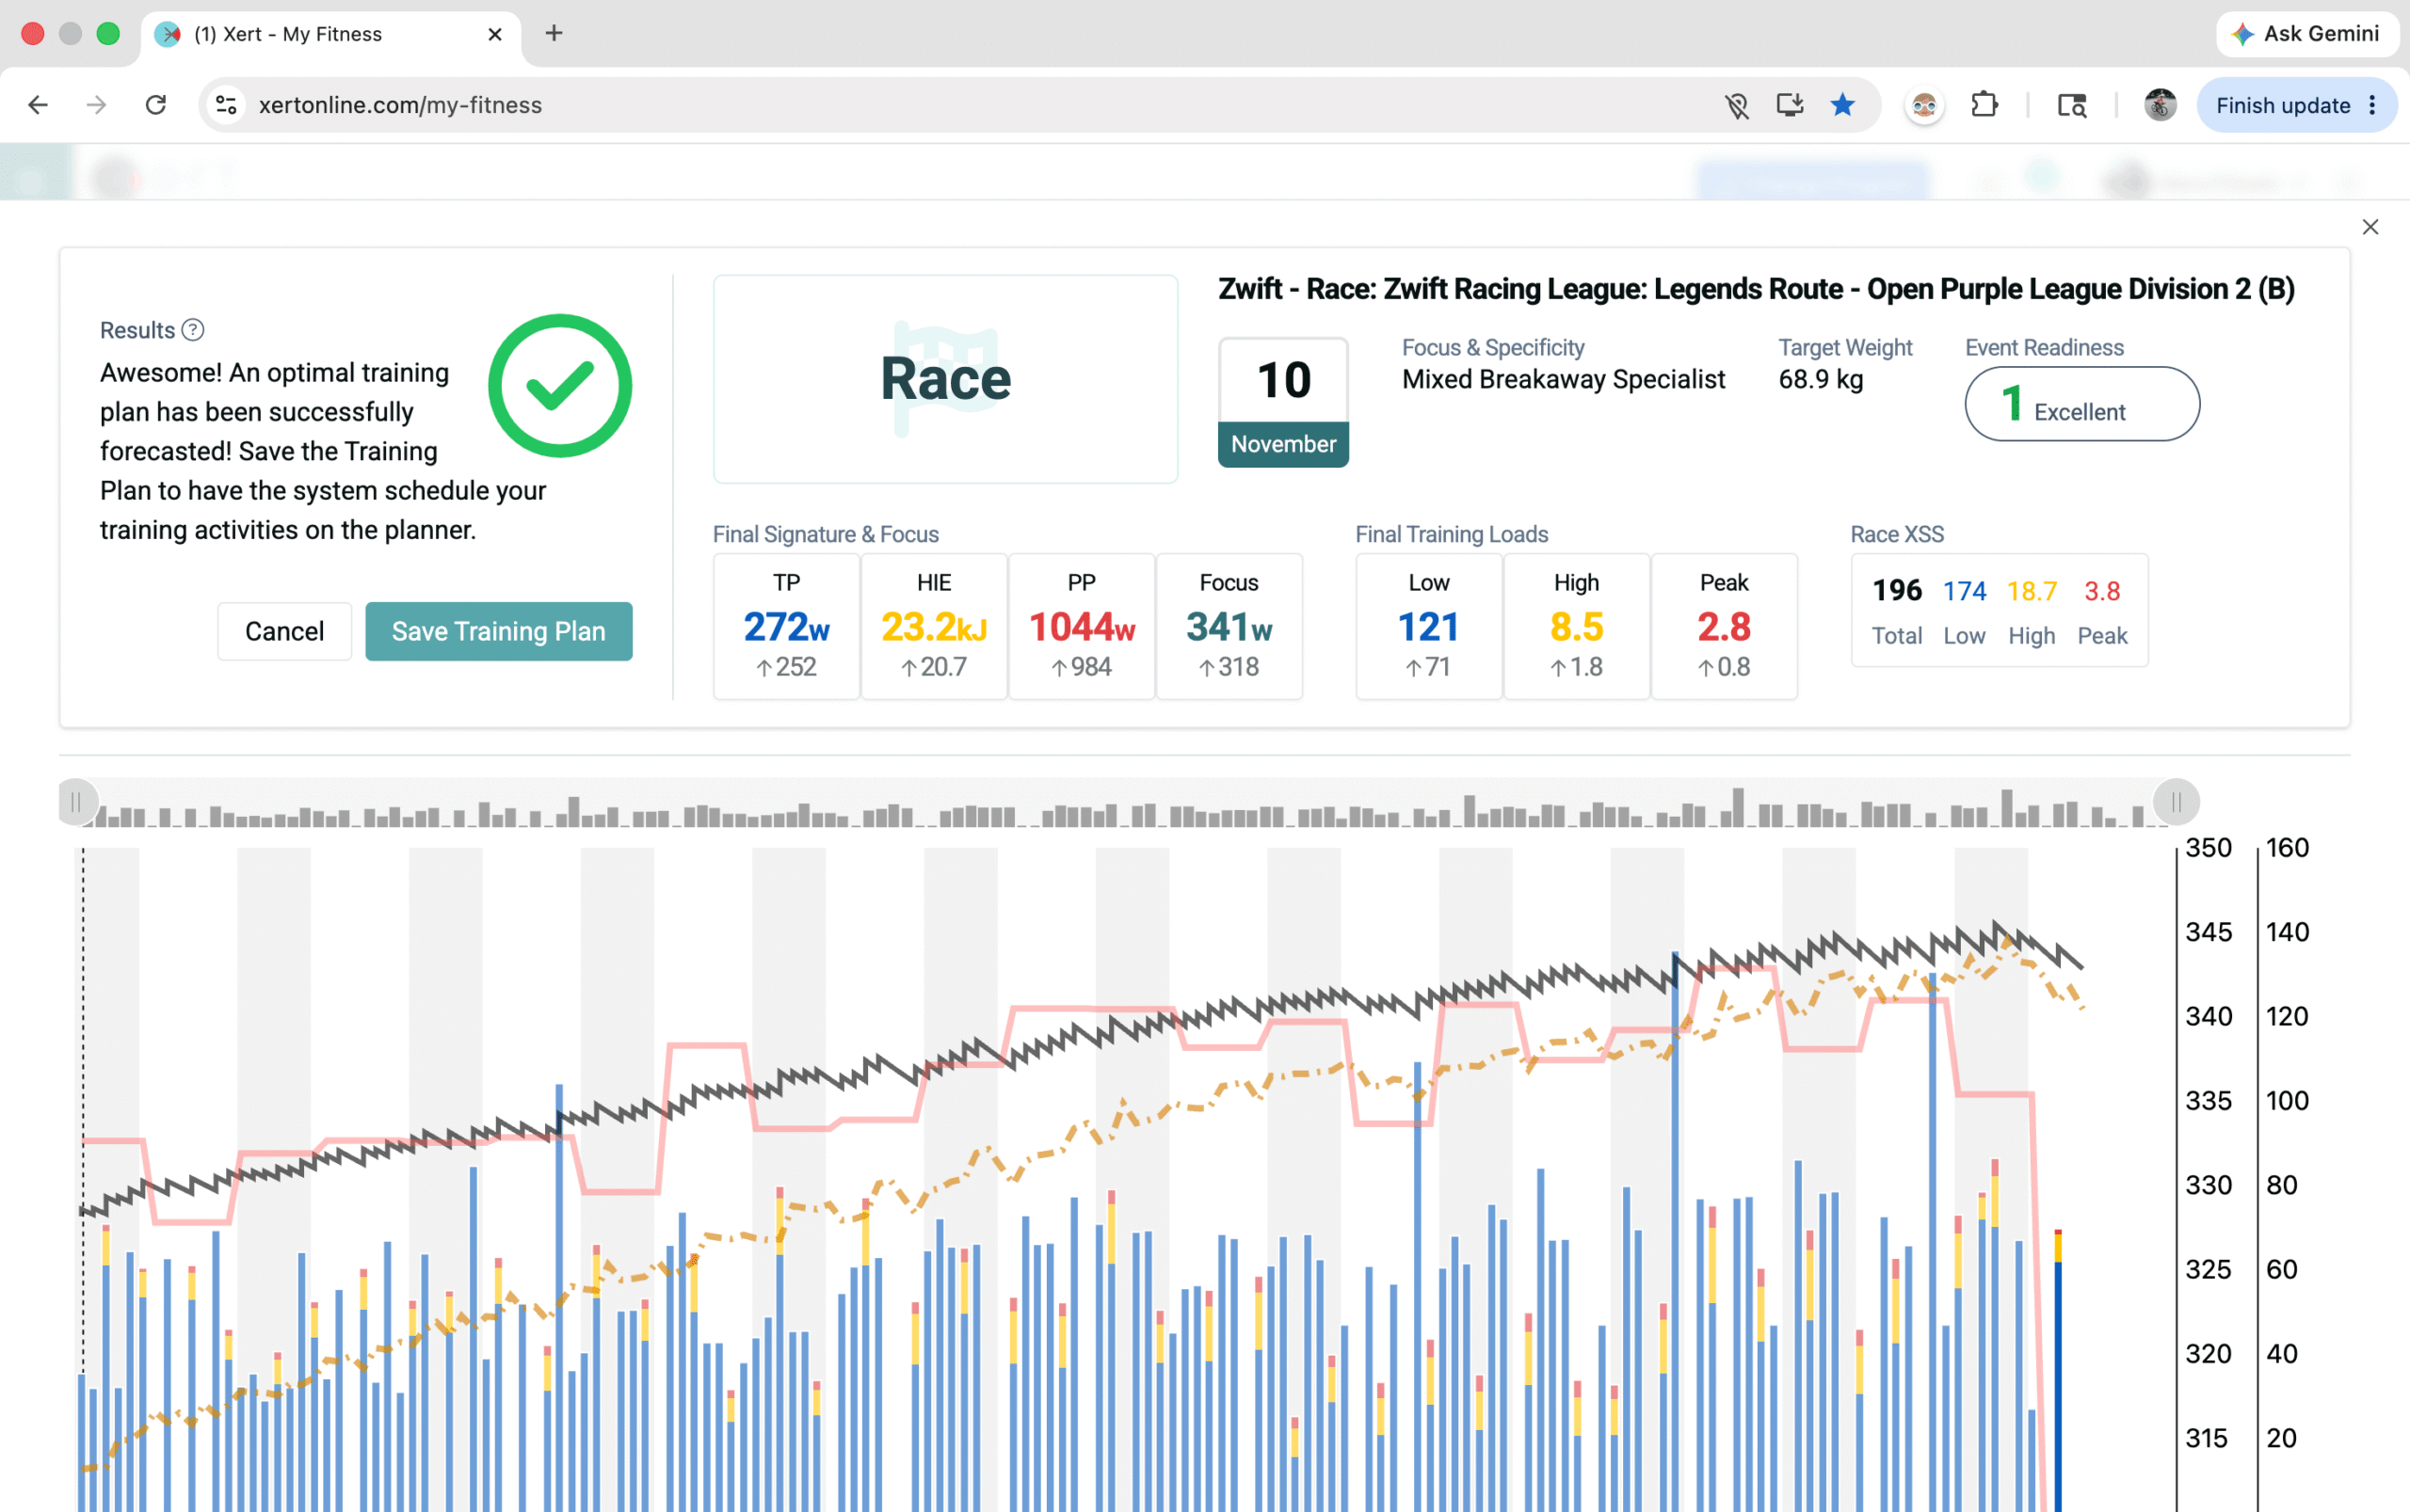This screenshot has width=2410, height=1512.
Task: Open site information icon in address bar
Action: (x=227, y=105)
